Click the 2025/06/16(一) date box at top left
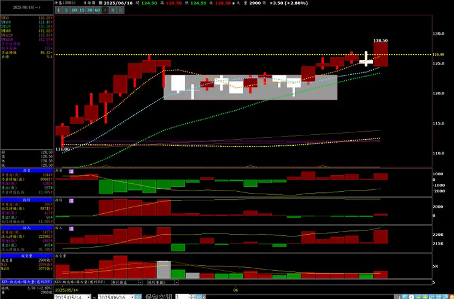The width and height of the screenshot is (454, 299). click(26, 7)
